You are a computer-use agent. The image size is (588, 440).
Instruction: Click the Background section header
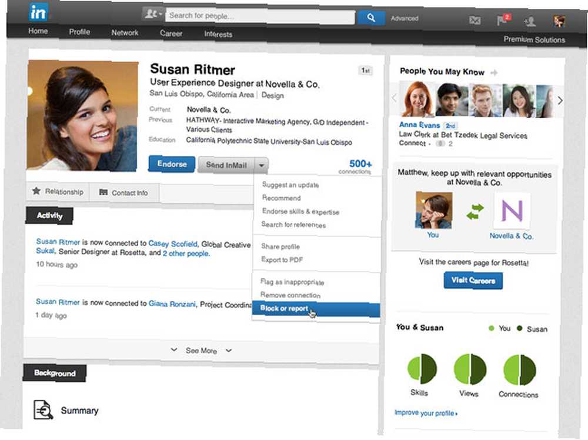(55, 373)
